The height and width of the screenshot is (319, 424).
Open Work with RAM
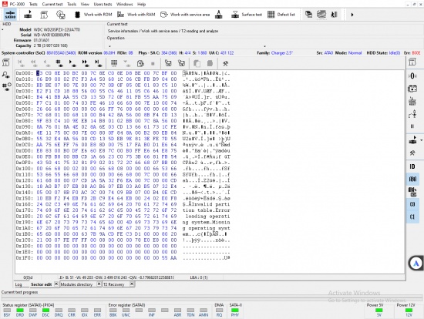(136, 15)
